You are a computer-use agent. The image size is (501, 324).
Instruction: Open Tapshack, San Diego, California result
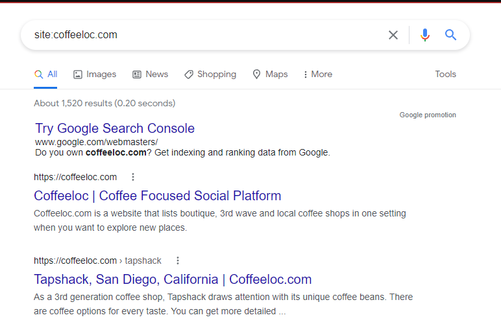click(173, 279)
